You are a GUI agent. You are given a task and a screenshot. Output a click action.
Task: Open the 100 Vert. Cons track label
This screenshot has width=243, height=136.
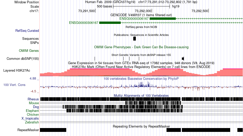pos(14,85)
